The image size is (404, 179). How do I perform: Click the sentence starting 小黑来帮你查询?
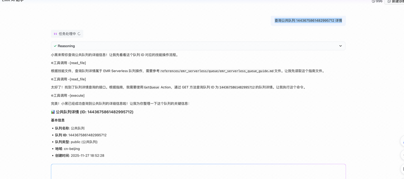pyautogui.click(x=115, y=55)
